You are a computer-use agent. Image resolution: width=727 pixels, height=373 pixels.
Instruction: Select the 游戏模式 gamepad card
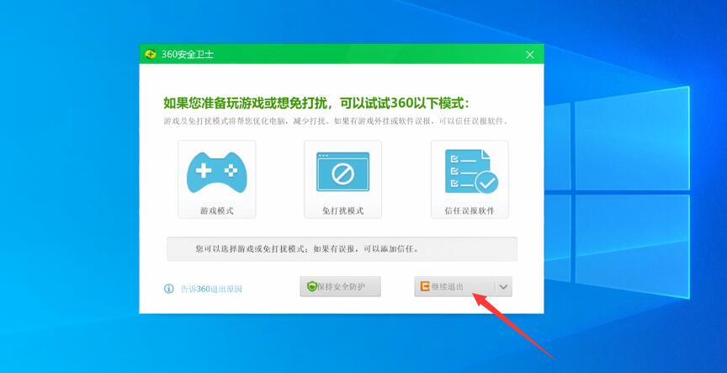[216, 179]
